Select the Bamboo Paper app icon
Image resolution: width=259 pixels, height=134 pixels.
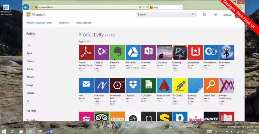(196, 85)
